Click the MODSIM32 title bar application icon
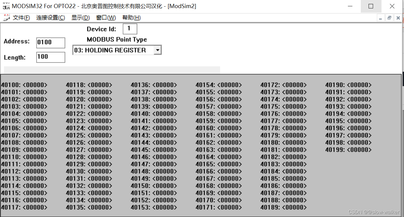404x217 pixels. [x=6, y=6]
